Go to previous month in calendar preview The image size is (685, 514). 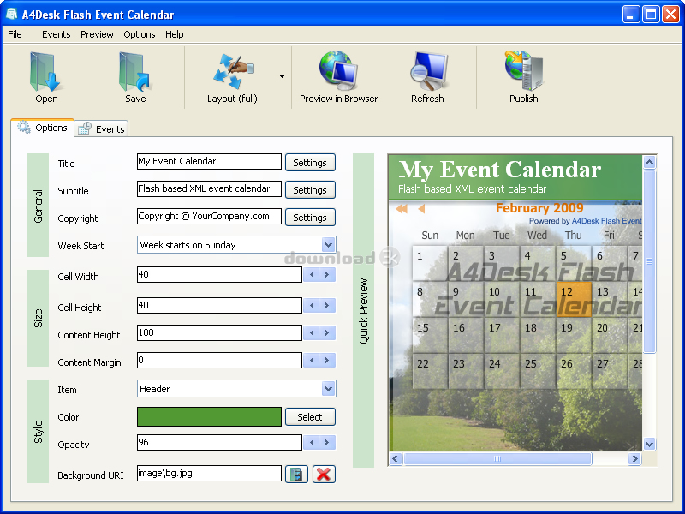(421, 209)
